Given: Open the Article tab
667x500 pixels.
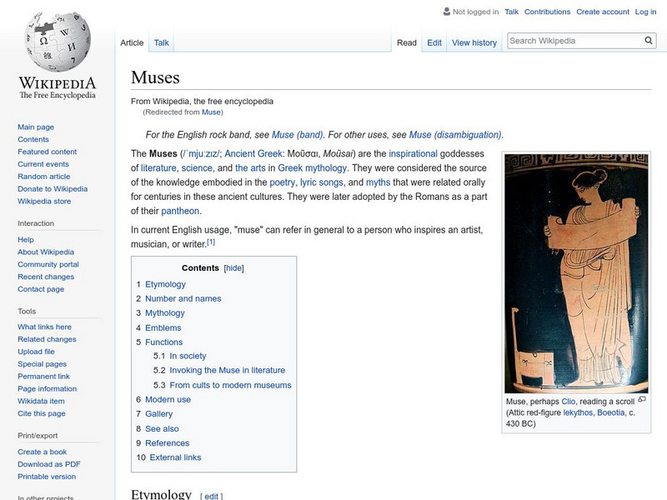Looking at the screenshot, I should pyautogui.click(x=132, y=42).
